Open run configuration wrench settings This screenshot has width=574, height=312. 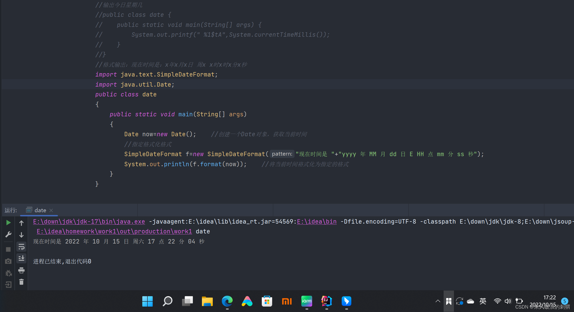pos(8,234)
